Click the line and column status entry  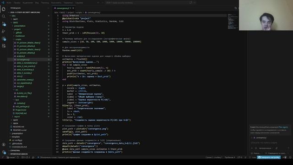214,157
